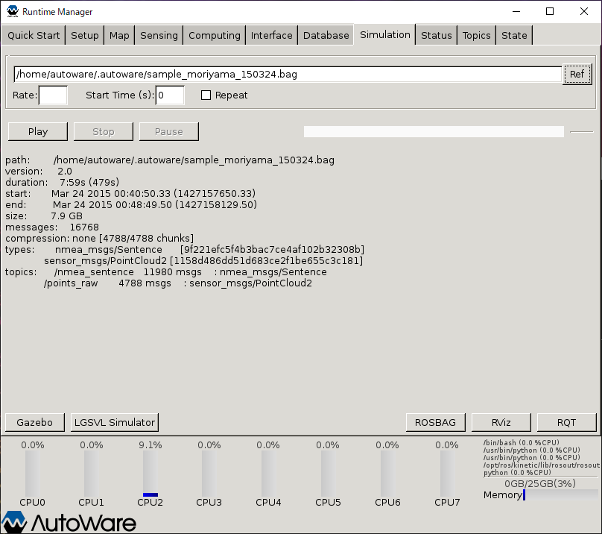Open the Status tab

436,35
